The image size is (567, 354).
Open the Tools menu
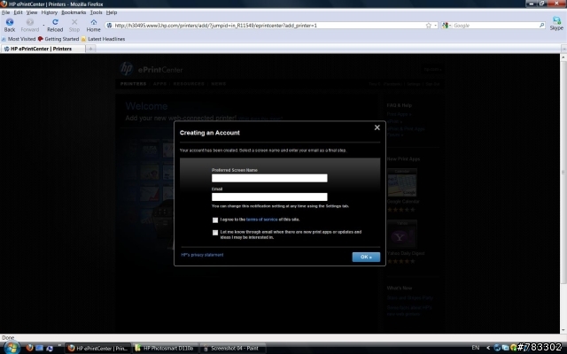(97, 12)
